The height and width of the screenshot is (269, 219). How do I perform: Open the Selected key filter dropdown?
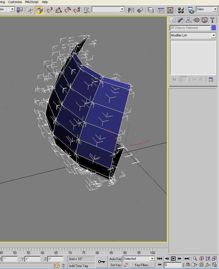click(152, 259)
